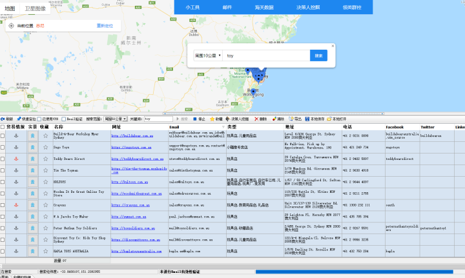465x278 pixels.
Task: Click the 电话 column header
Action: point(364,127)
